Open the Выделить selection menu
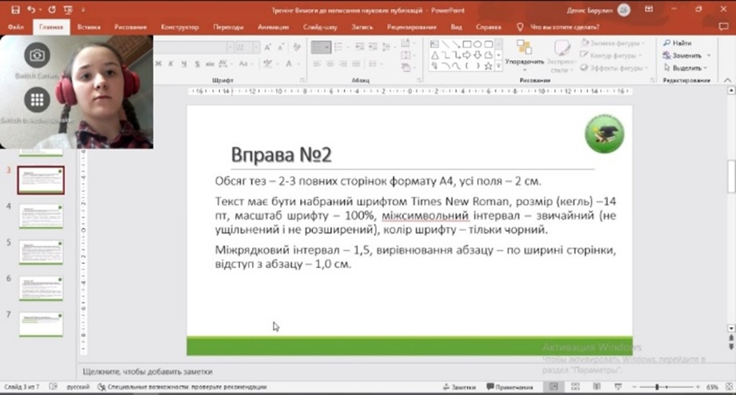The height and width of the screenshot is (395, 736). click(x=686, y=68)
